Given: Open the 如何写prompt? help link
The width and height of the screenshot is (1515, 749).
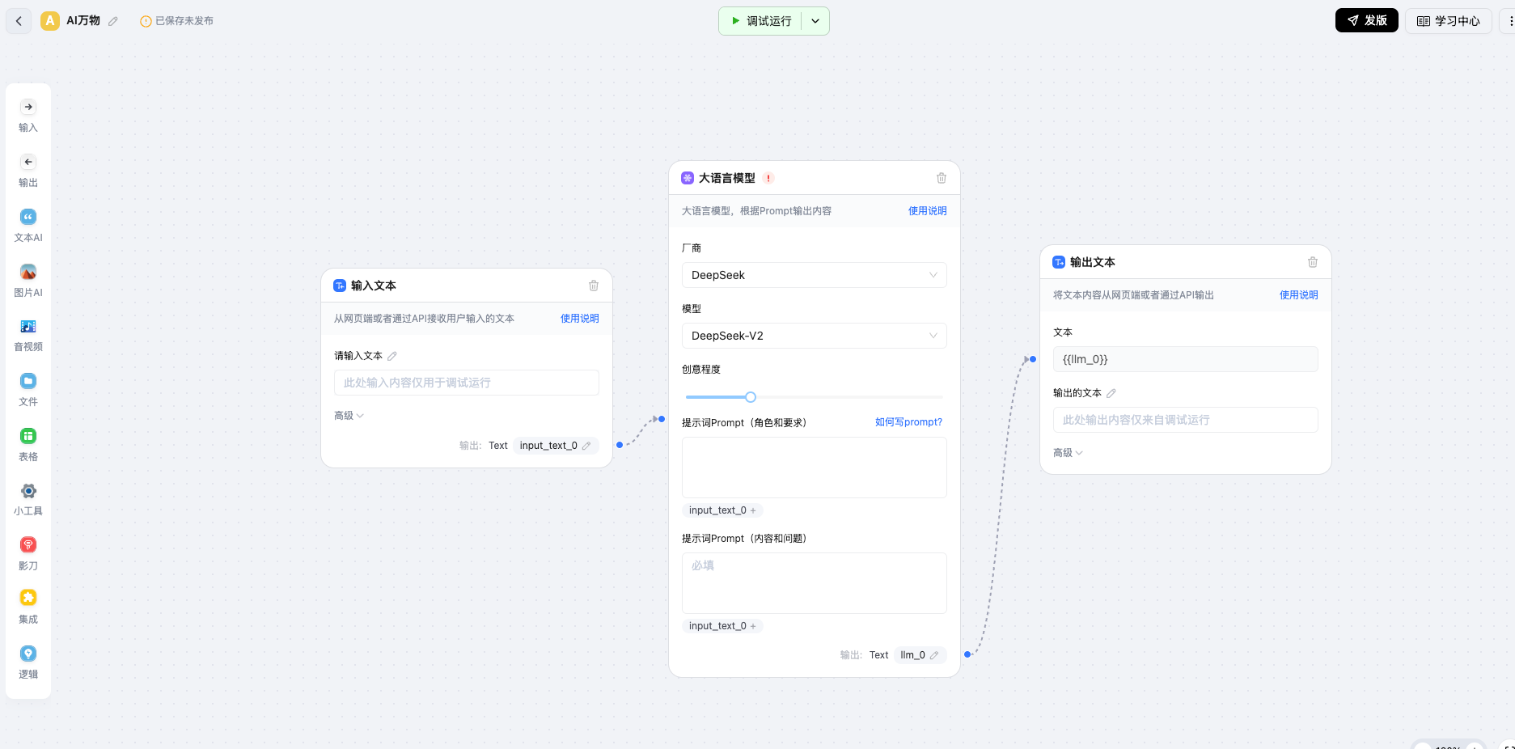Looking at the screenshot, I should coord(908,422).
